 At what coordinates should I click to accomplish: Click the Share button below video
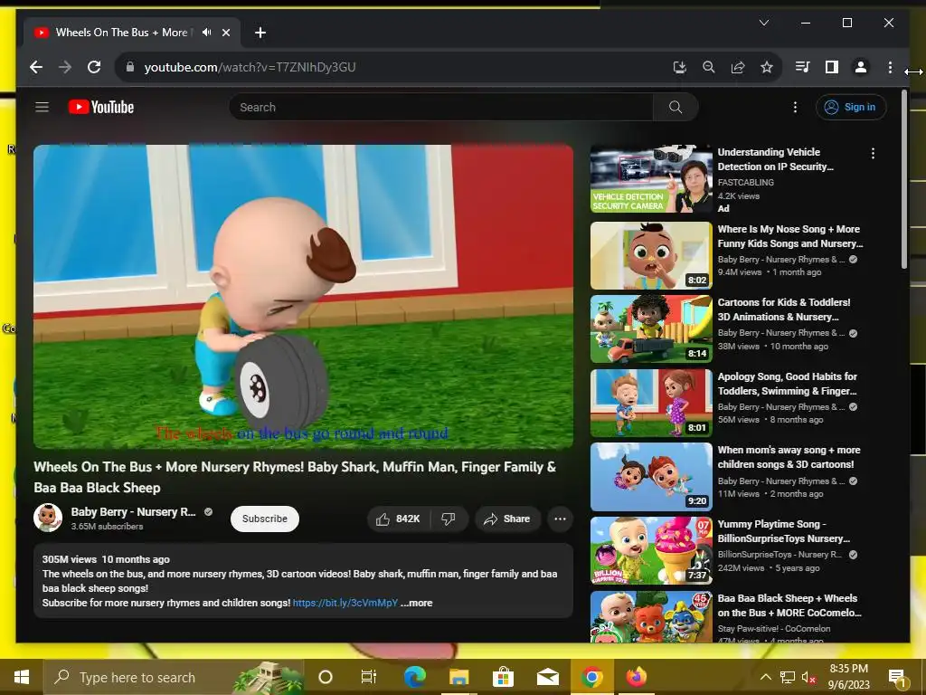[507, 519]
